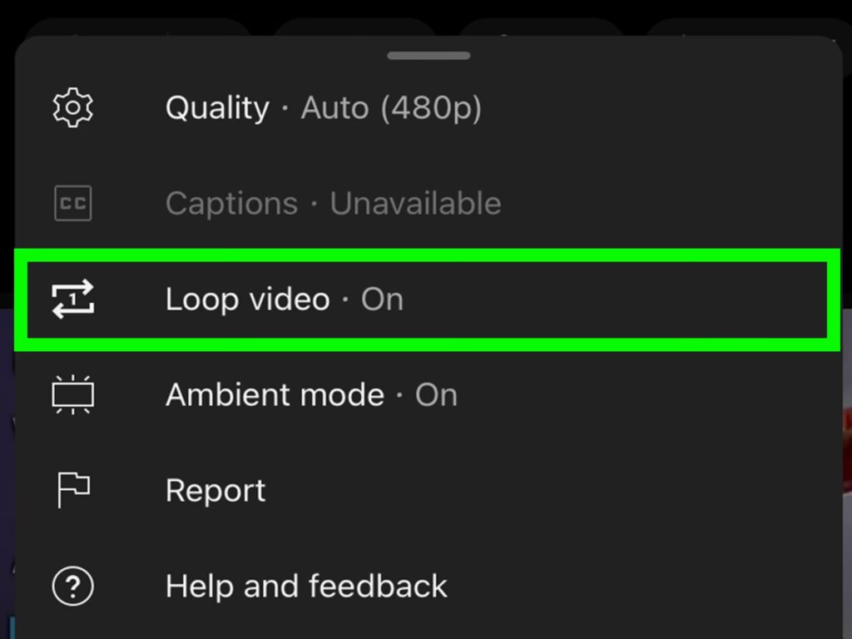Tap the Quality gear icon
Image resolution: width=852 pixels, height=639 pixels.
click(x=73, y=108)
